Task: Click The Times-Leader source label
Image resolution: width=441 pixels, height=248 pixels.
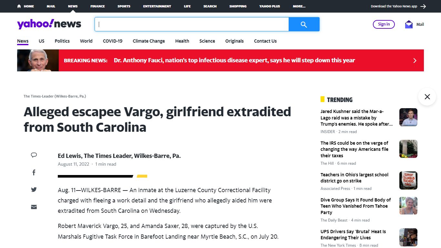Action: click(x=55, y=96)
